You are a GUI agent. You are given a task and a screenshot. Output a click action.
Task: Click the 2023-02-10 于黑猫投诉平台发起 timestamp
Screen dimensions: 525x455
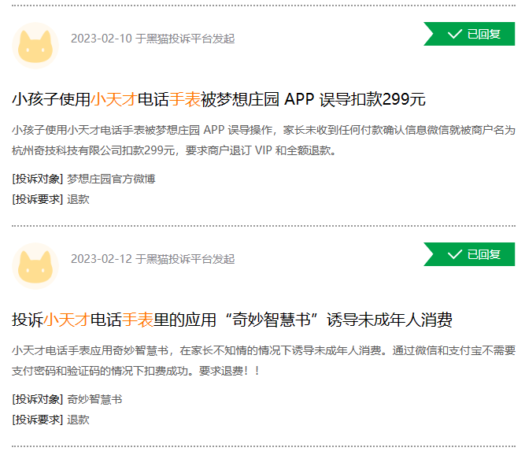tap(153, 39)
